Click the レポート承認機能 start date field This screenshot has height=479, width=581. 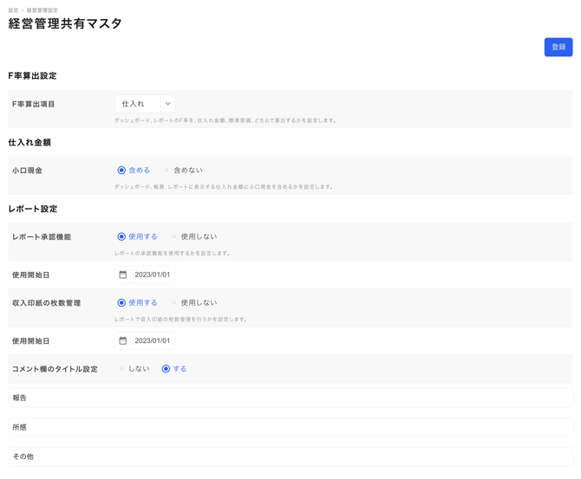tap(153, 275)
